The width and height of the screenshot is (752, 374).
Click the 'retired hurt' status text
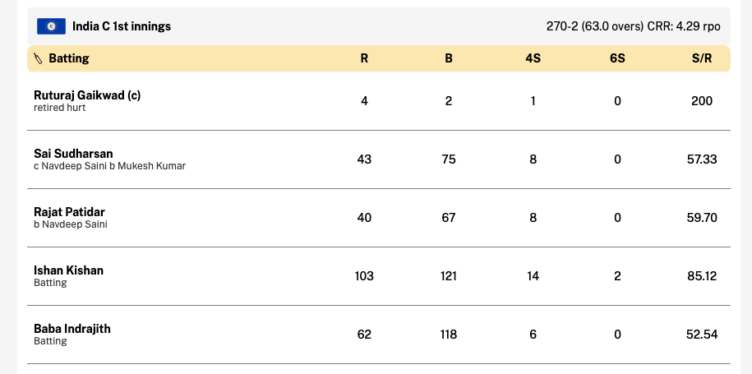[60, 108]
